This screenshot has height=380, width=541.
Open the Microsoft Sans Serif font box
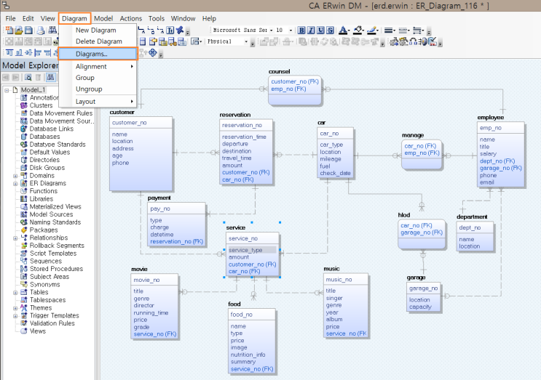click(240, 31)
